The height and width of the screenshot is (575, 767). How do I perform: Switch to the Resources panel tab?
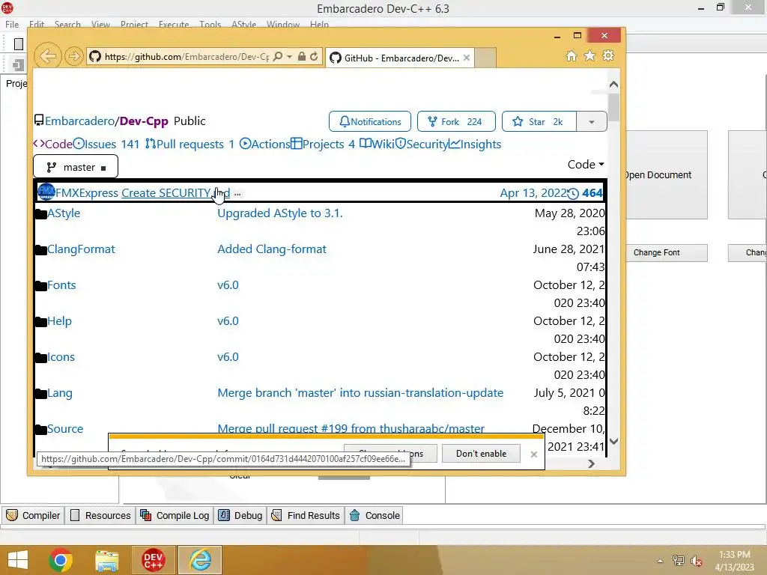pyautogui.click(x=100, y=515)
